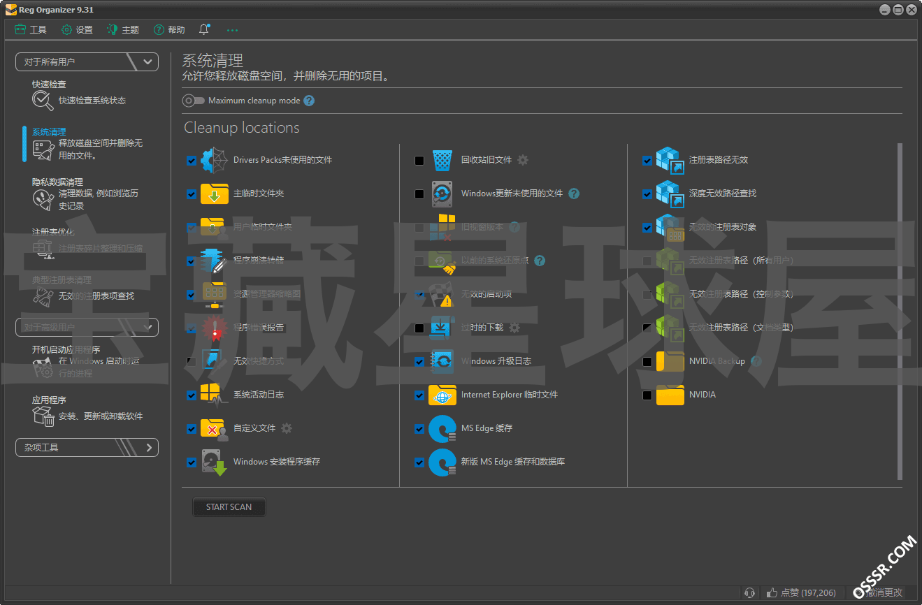Viewport: 922px width, 605px height.
Task: Click the Internet Explorer 临时文件 label
Action: click(x=510, y=395)
